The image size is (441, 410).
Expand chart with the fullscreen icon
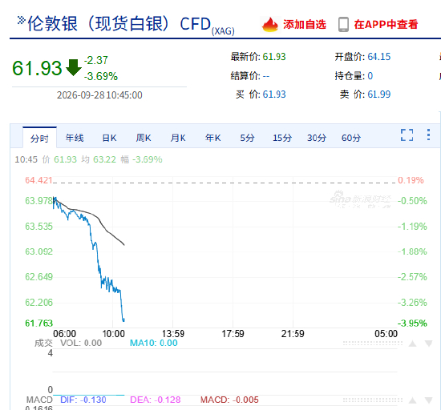407,135
